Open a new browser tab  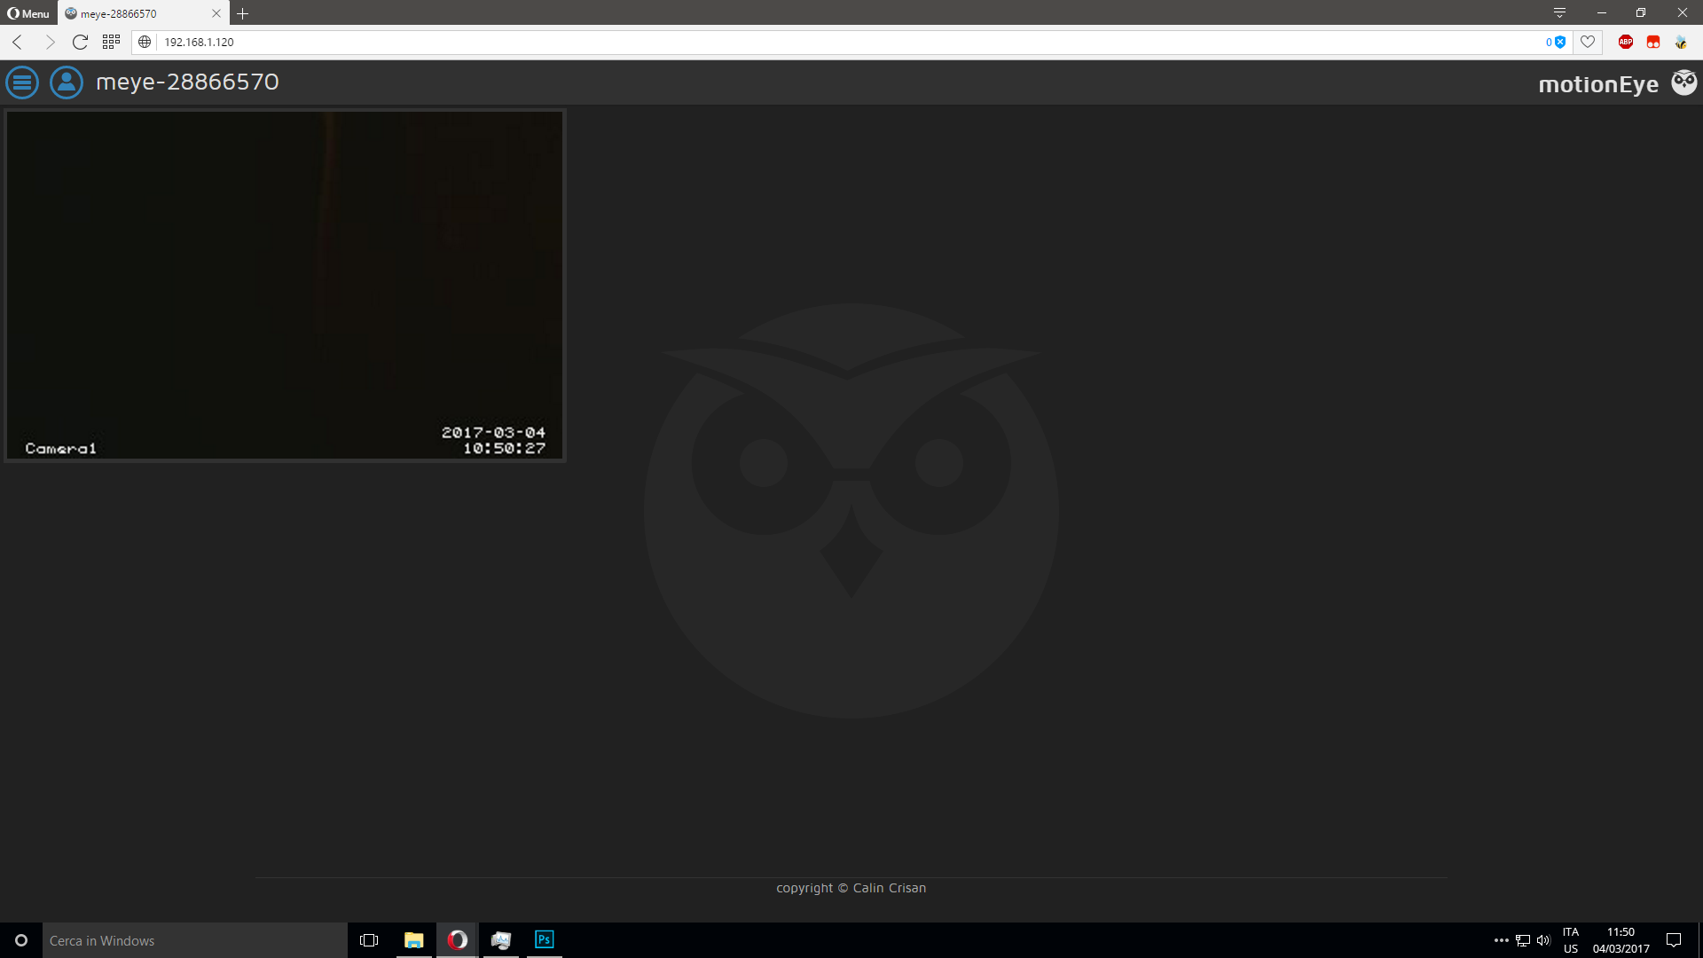click(x=242, y=13)
